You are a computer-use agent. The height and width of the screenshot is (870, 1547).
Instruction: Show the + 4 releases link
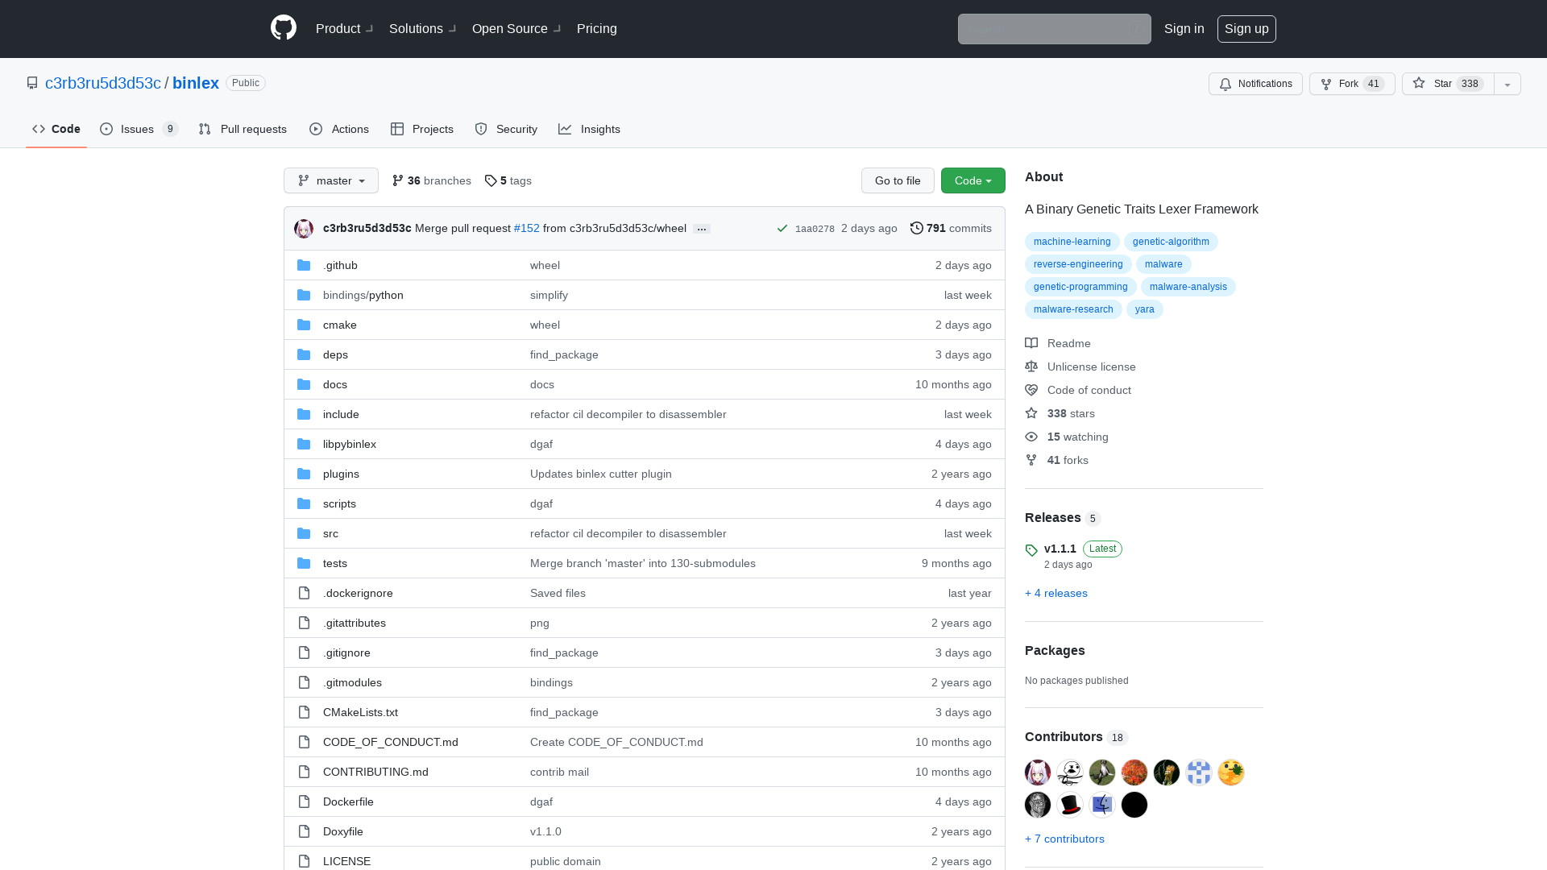(1056, 593)
